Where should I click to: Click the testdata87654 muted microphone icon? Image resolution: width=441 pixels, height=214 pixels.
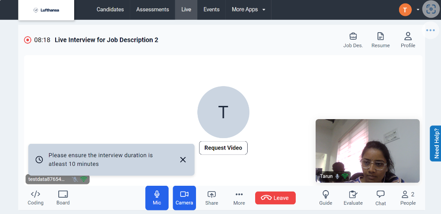coord(75,179)
